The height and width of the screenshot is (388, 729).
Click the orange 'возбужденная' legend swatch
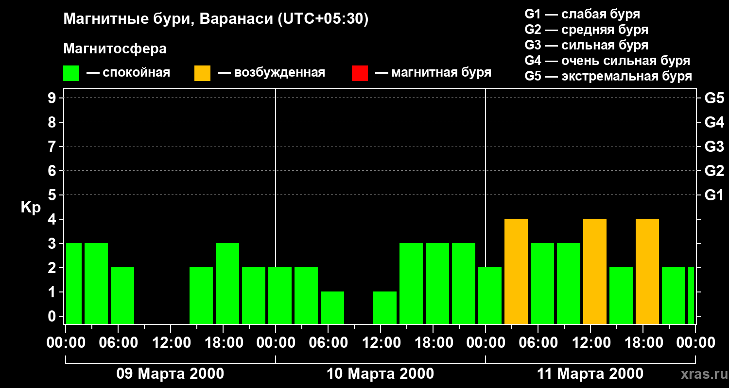(x=202, y=73)
